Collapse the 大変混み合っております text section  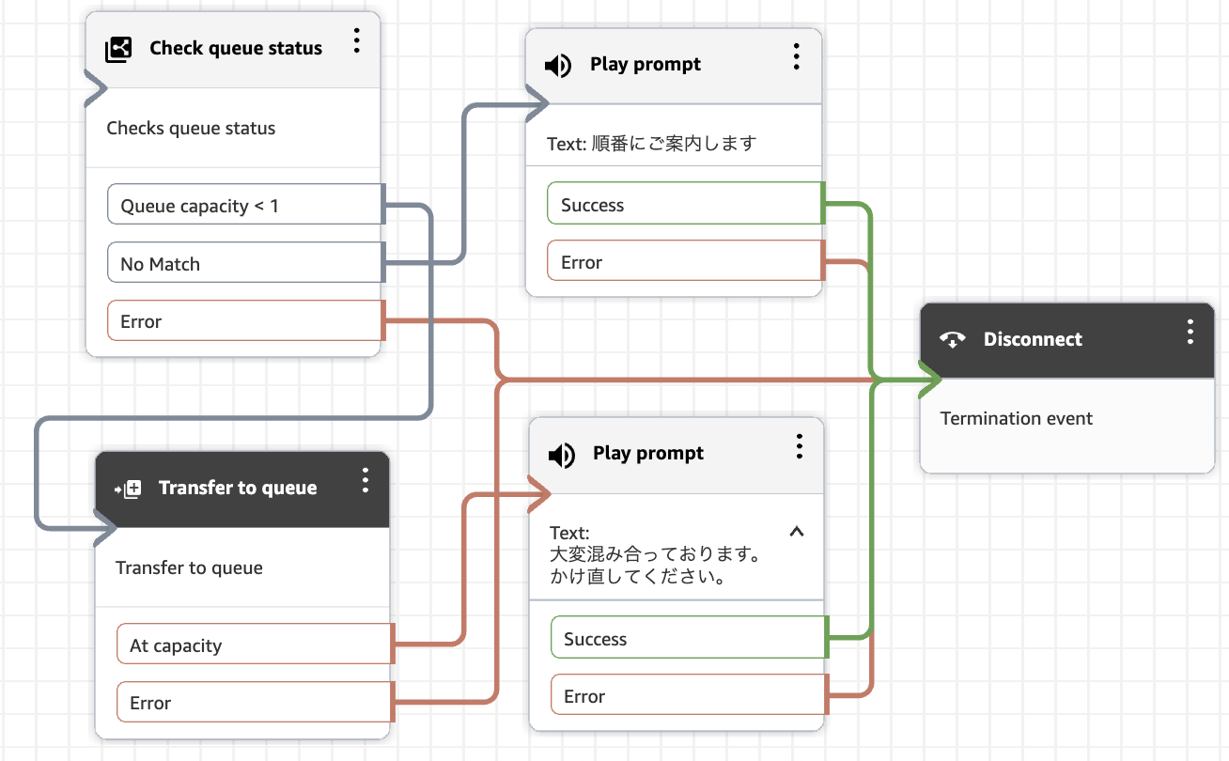(797, 532)
